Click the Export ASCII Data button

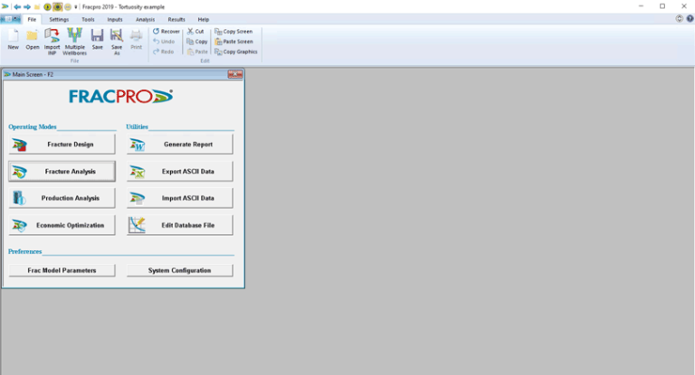pos(179,172)
